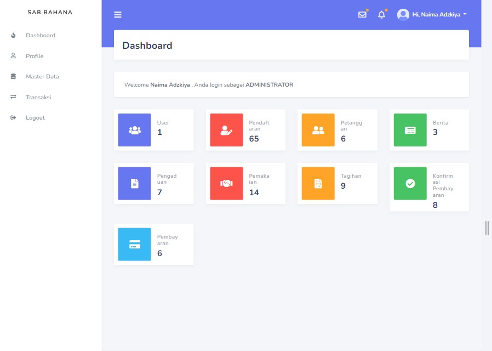Select Dashboard in the sidebar

click(x=40, y=36)
